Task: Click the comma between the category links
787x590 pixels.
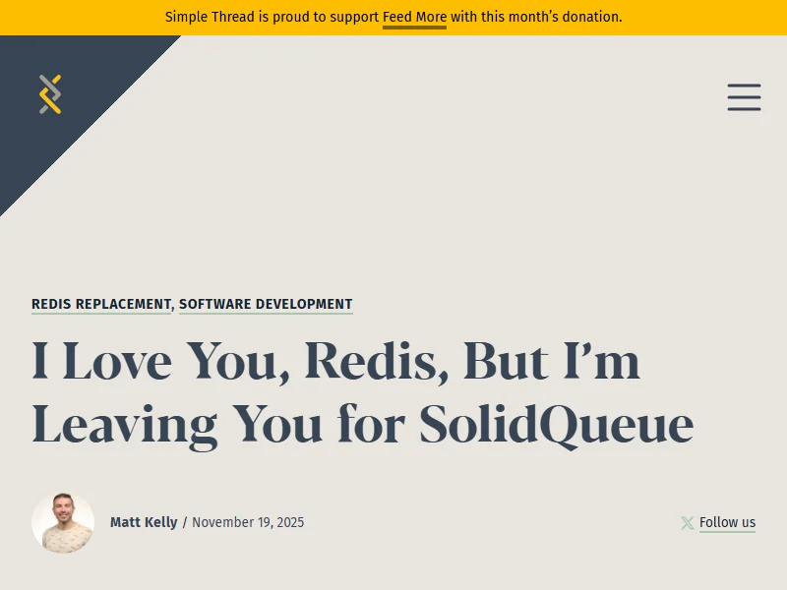Action: [174, 306]
